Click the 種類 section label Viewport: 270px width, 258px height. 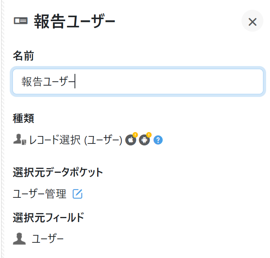click(23, 118)
